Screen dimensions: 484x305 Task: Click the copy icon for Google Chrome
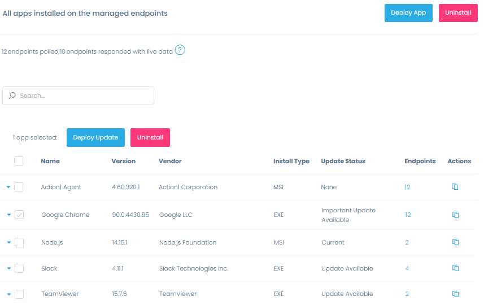pyautogui.click(x=456, y=215)
